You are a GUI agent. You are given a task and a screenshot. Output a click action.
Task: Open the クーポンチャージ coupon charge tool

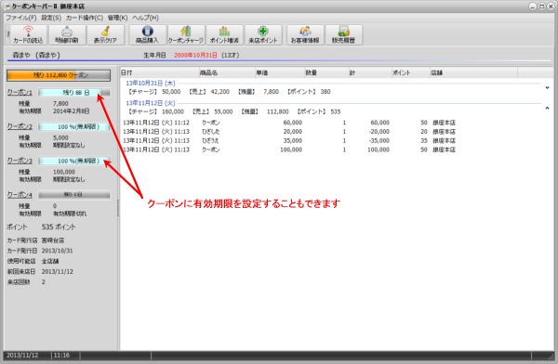point(186,35)
